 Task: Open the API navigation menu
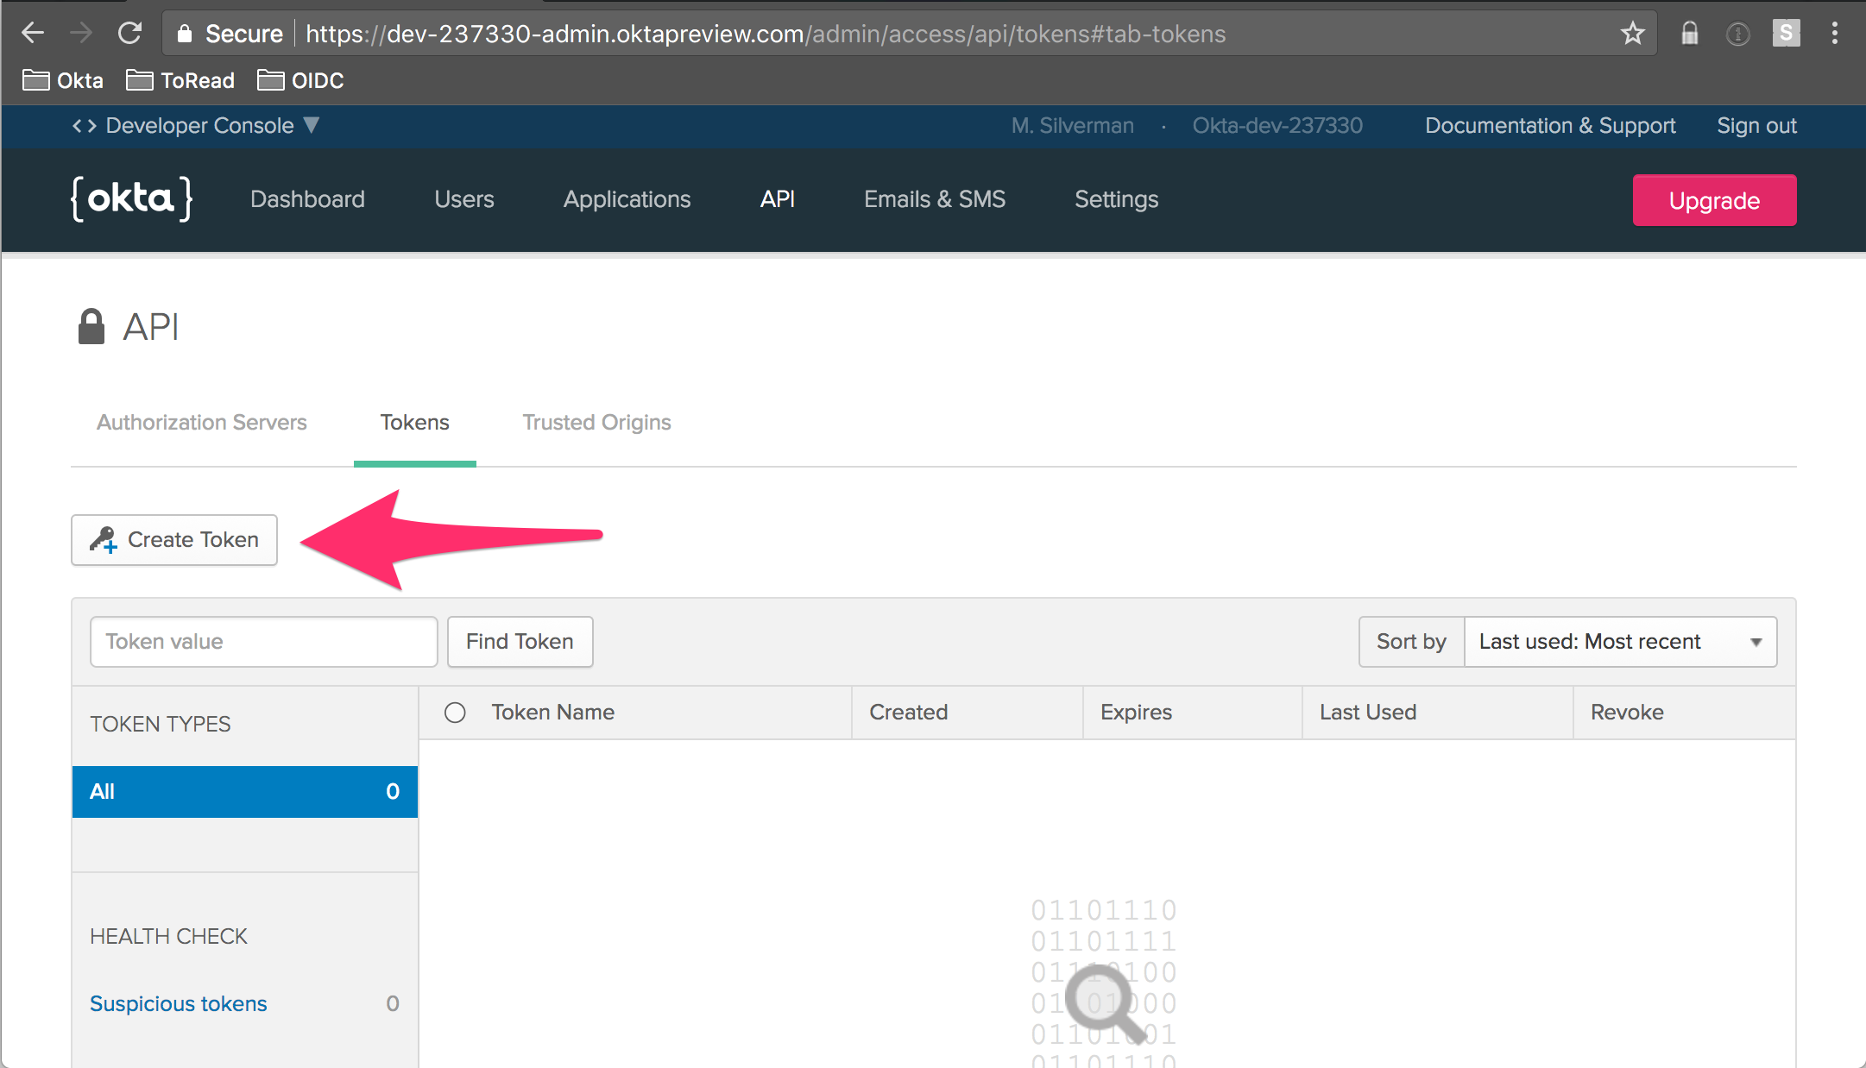[778, 199]
